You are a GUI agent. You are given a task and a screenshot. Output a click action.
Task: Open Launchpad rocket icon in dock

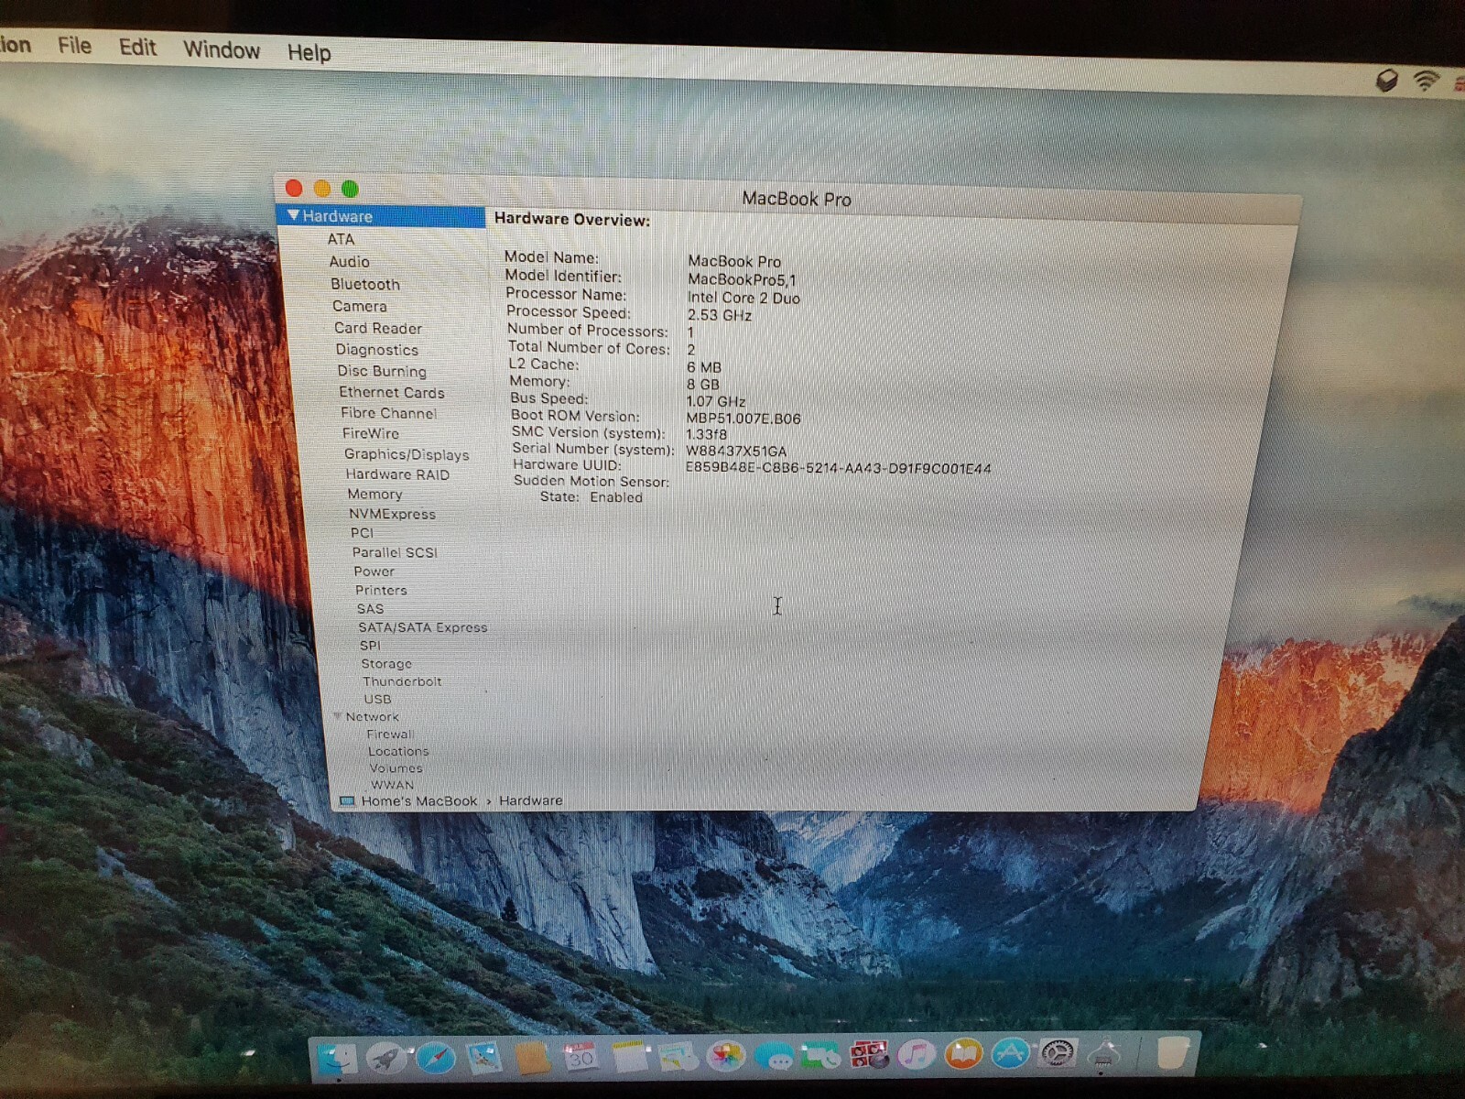(387, 1059)
